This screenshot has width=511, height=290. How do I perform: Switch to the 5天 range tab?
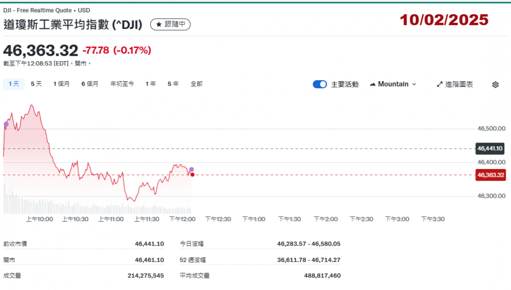coord(36,84)
